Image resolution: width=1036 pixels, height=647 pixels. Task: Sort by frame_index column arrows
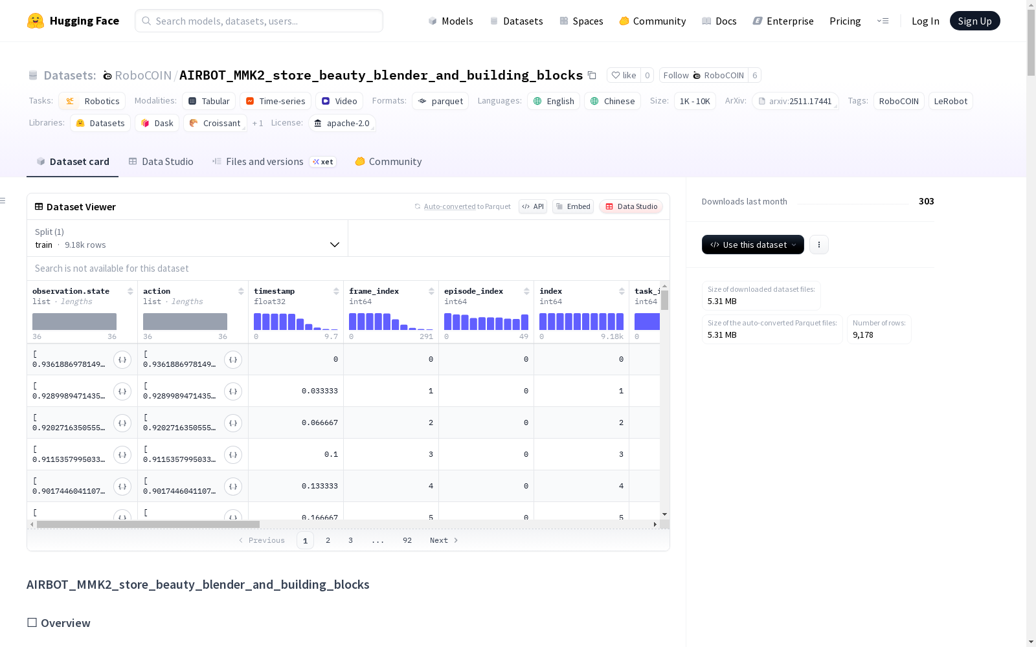pos(431,291)
